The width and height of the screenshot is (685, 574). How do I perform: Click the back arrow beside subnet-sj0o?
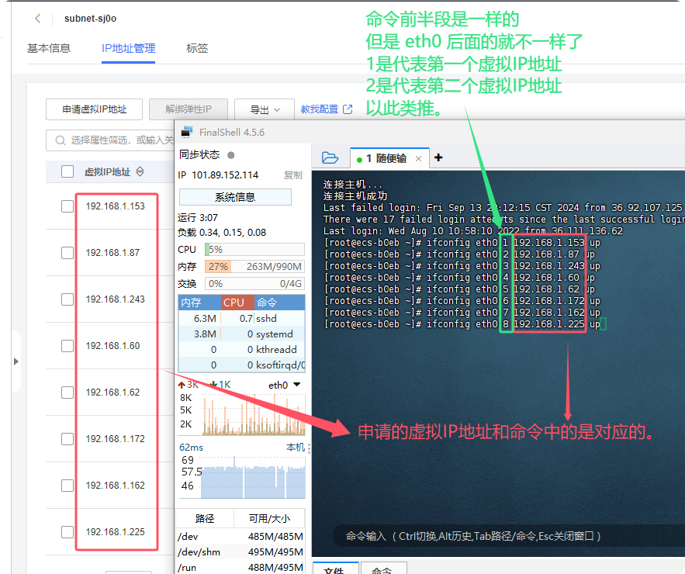(37, 19)
